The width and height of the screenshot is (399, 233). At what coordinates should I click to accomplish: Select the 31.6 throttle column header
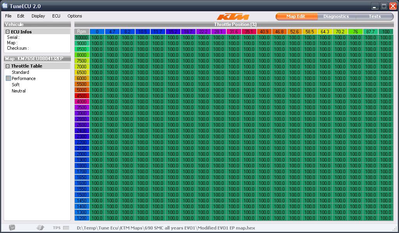point(234,32)
